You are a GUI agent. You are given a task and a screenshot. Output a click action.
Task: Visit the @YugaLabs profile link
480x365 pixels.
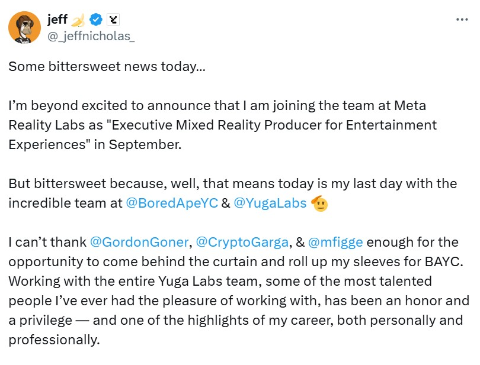point(270,203)
